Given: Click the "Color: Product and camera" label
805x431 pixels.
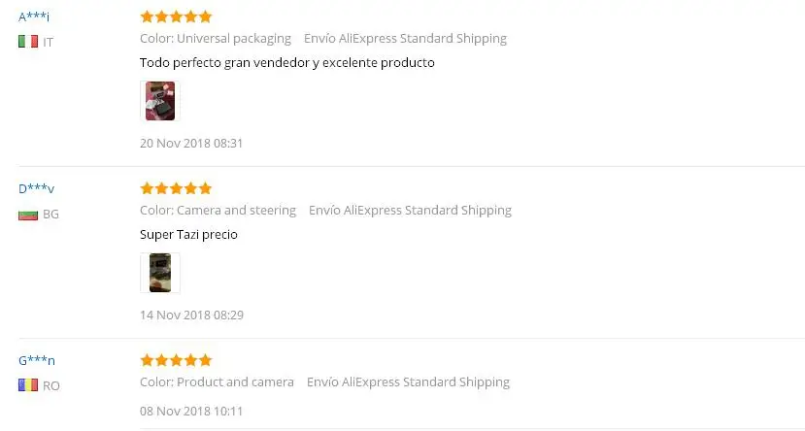Looking at the screenshot, I should (x=217, y=382).
